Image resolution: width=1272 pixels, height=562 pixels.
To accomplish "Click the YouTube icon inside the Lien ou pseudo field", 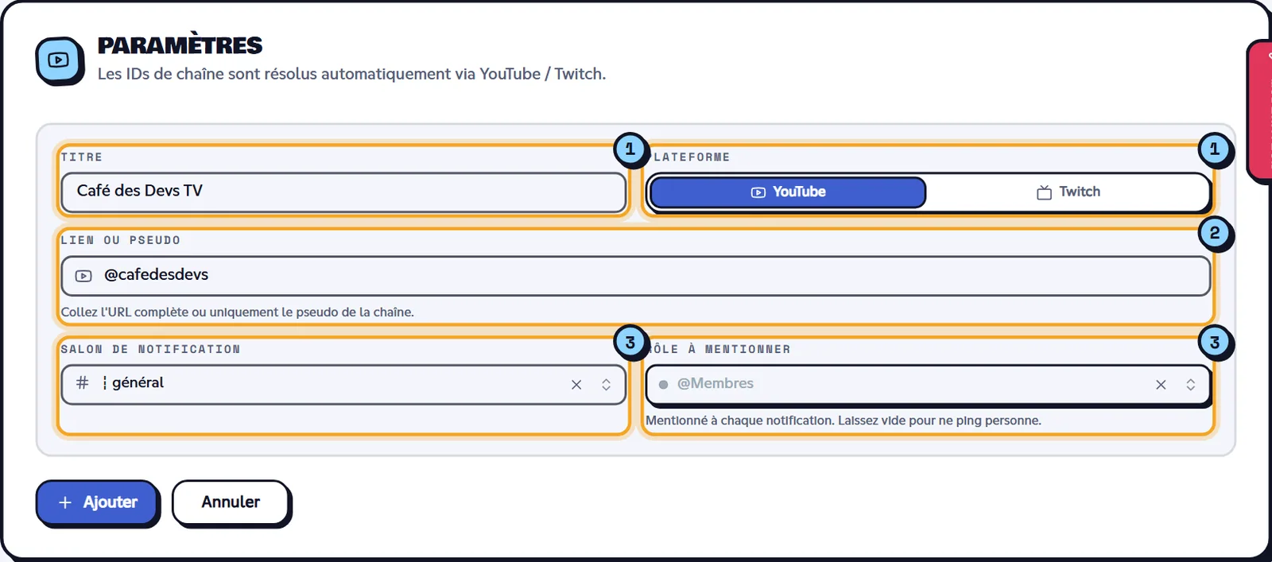I will pos(83,276).
